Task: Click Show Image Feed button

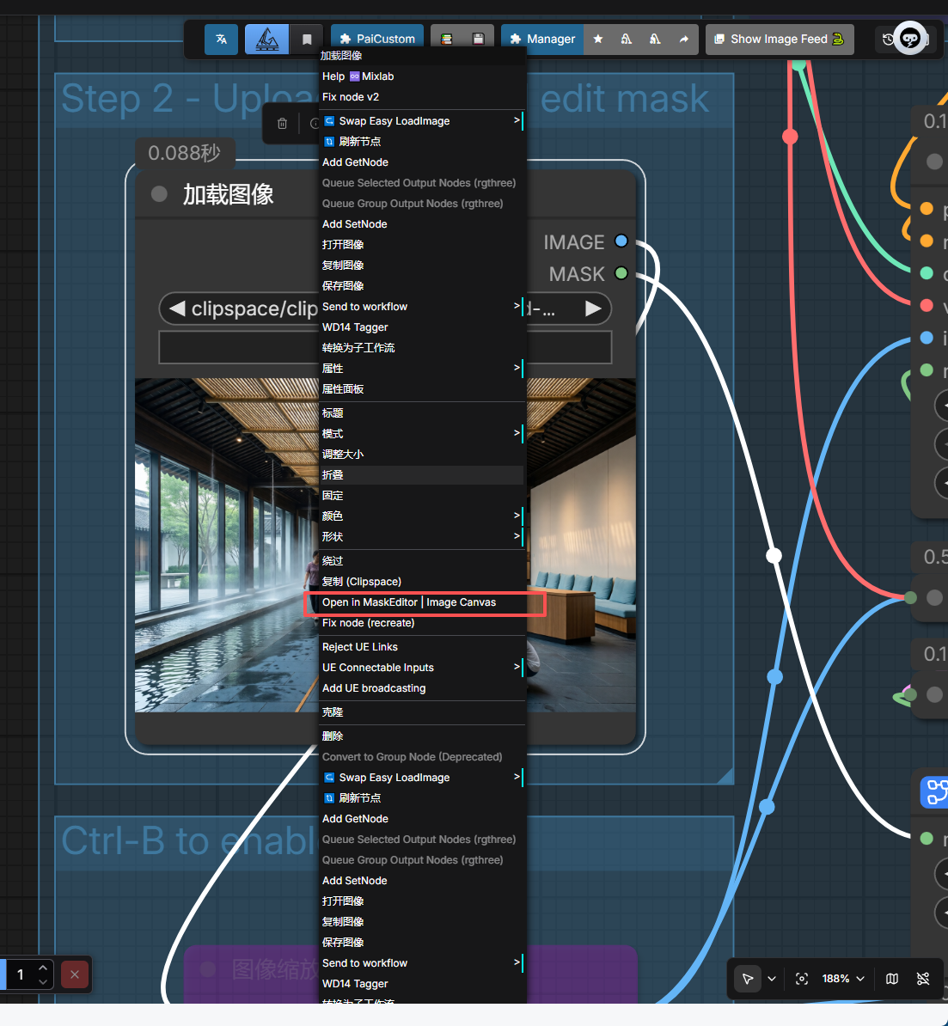Action: (780, 40)
